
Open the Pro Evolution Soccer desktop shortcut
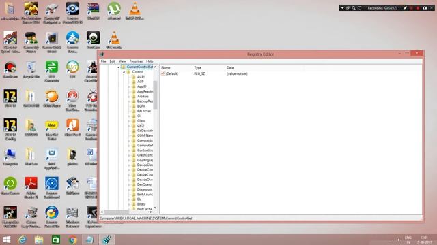coord(31,13)
